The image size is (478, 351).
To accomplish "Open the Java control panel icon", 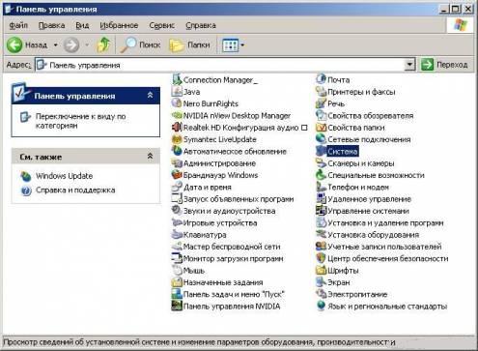I will pyautogui.click(x=185, y=92).
